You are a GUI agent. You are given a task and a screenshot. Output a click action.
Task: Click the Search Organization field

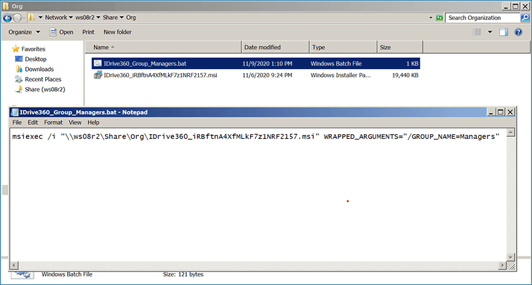pos(483,18)
